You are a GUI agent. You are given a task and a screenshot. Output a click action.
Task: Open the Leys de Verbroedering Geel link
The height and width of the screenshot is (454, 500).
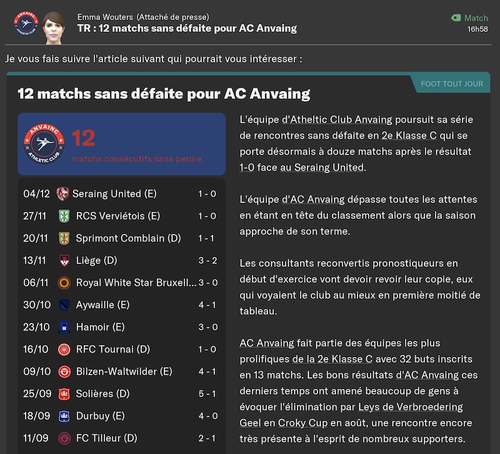pos(351,415)
